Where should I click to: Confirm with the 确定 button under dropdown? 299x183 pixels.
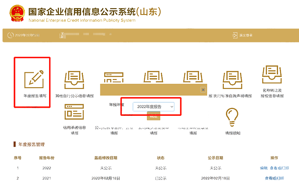click(153, 116)
